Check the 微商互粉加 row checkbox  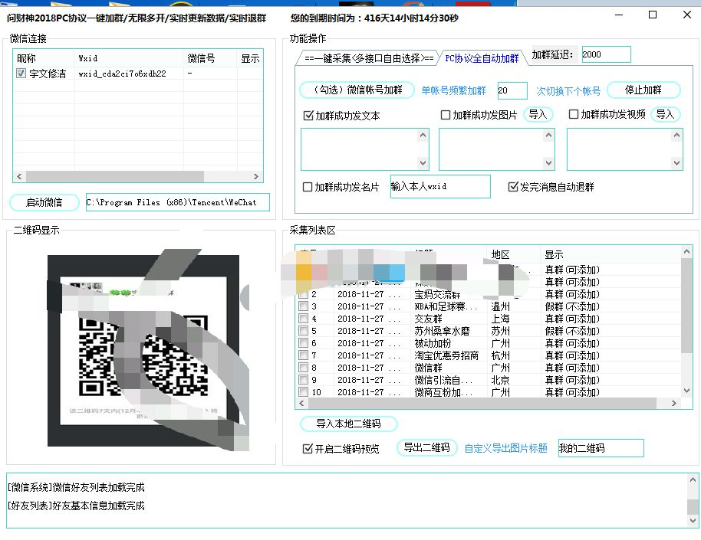click(303, 391)
